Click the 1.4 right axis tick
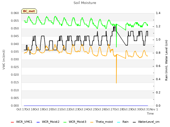Screen dimensions: 170x127 [x=158, y=13]
